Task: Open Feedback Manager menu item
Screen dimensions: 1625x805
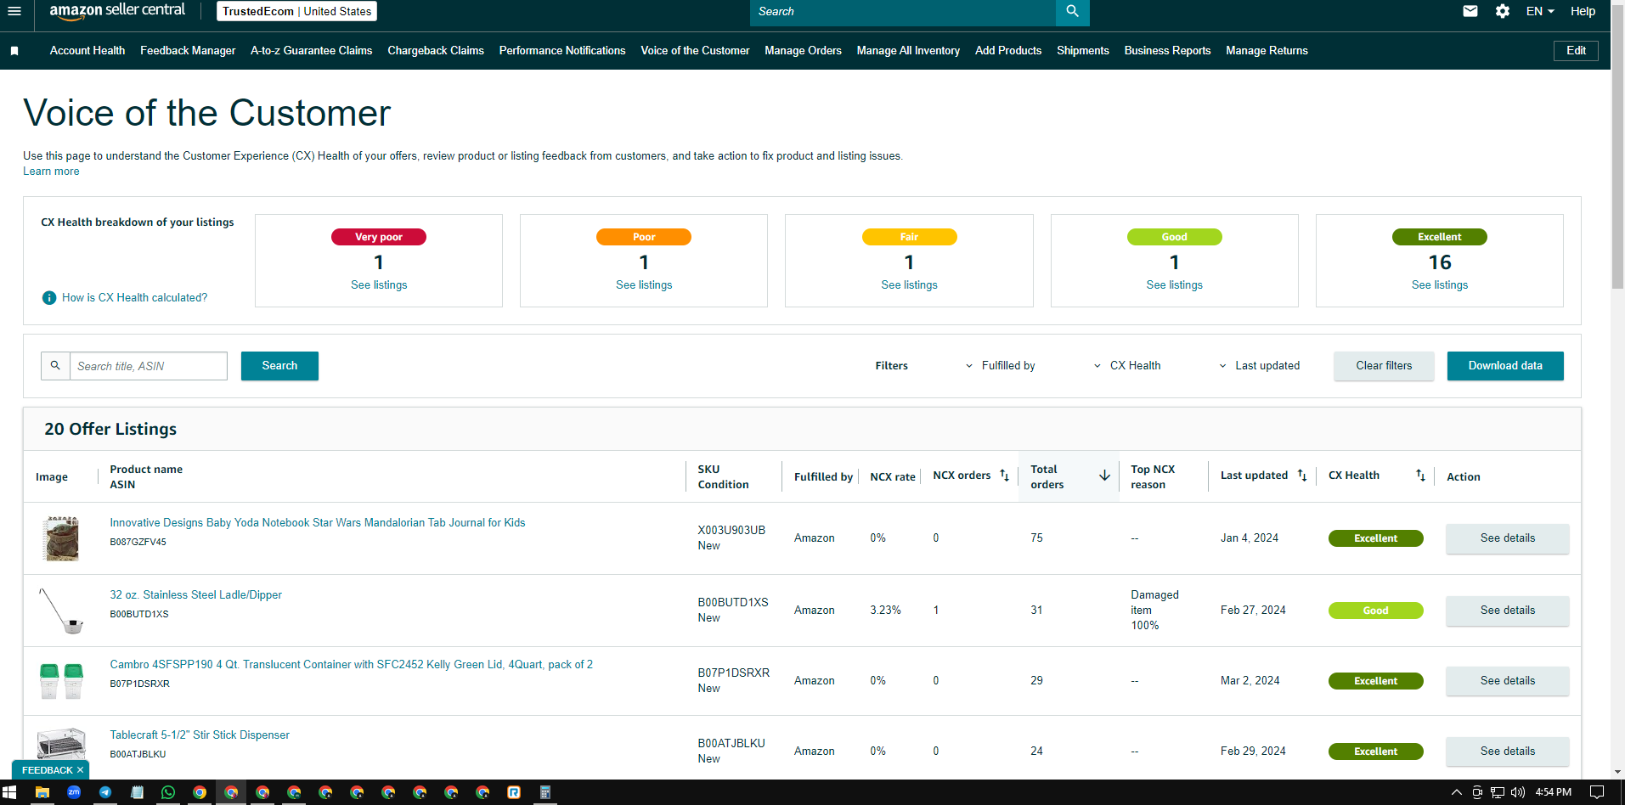Action: pyautogui.click(x=188, y=51)
